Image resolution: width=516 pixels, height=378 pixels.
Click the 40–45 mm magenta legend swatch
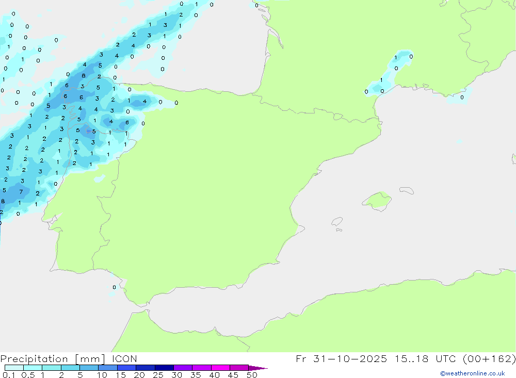pyautogui.click(x=220, y=368)
